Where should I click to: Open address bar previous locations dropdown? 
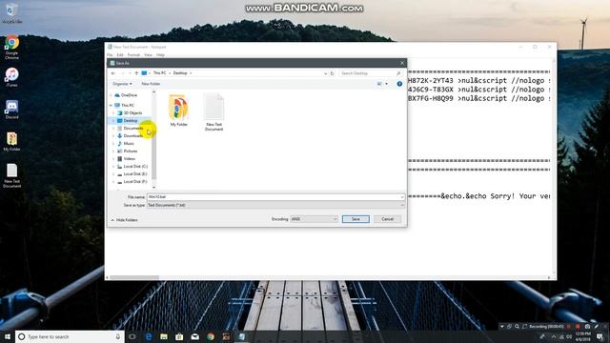pos(325,73)
